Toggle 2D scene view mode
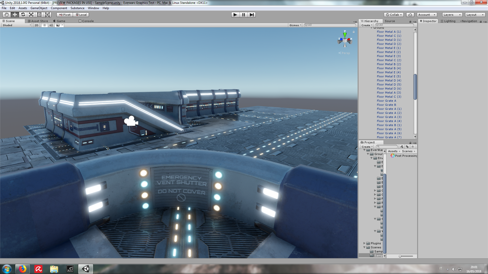 click(36, 25)
